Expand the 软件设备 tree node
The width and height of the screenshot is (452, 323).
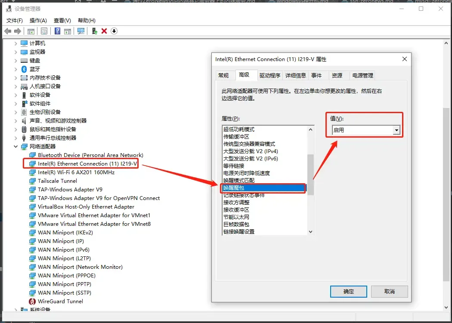(15, 95)
